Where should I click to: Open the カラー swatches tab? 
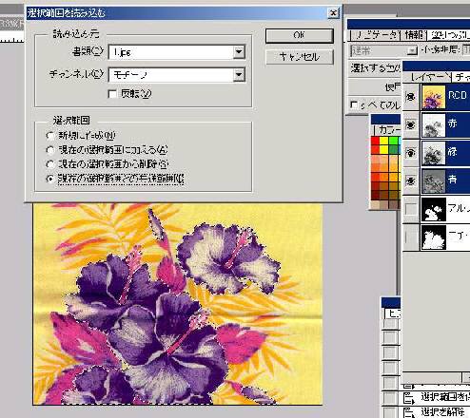click(387, 129)
